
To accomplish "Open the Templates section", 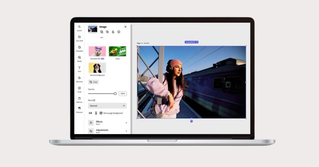I will (x=79, y=49).
